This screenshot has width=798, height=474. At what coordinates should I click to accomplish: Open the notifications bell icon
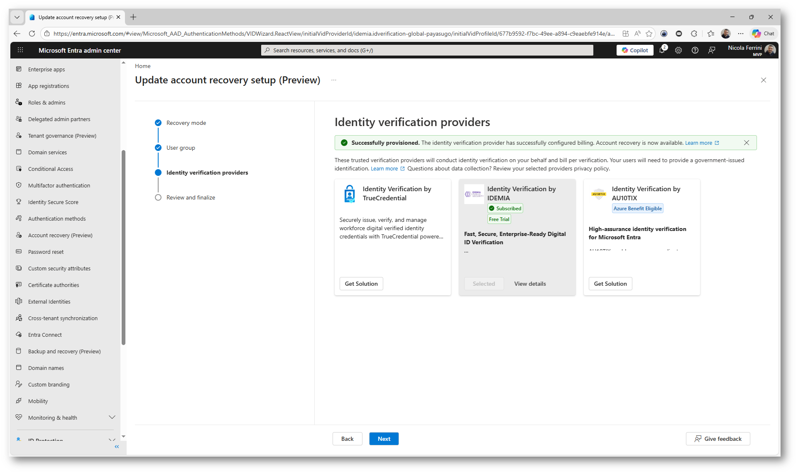tap(662, 50)
